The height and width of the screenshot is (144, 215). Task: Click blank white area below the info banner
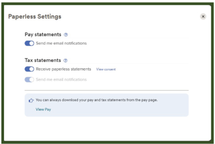click(x=106, y=128)
